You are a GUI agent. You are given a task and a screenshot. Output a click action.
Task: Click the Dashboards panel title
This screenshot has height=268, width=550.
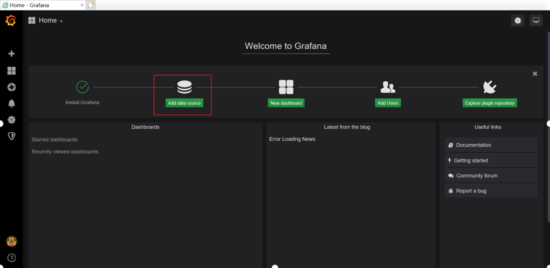coord(145,127)
